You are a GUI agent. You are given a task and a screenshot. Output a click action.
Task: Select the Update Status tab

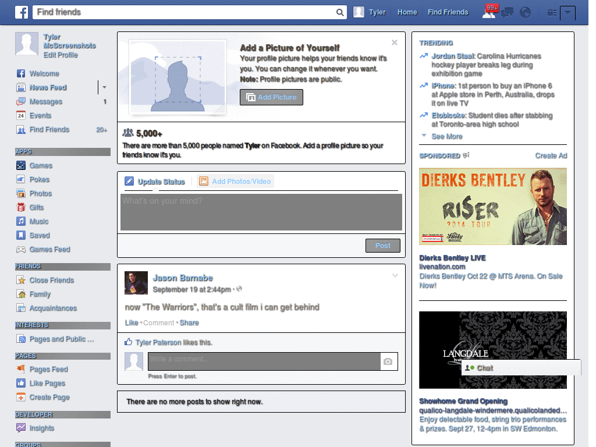155,182
